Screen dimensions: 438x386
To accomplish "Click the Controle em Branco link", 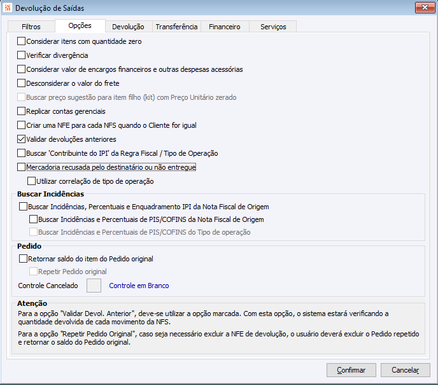I will (139, 286).
